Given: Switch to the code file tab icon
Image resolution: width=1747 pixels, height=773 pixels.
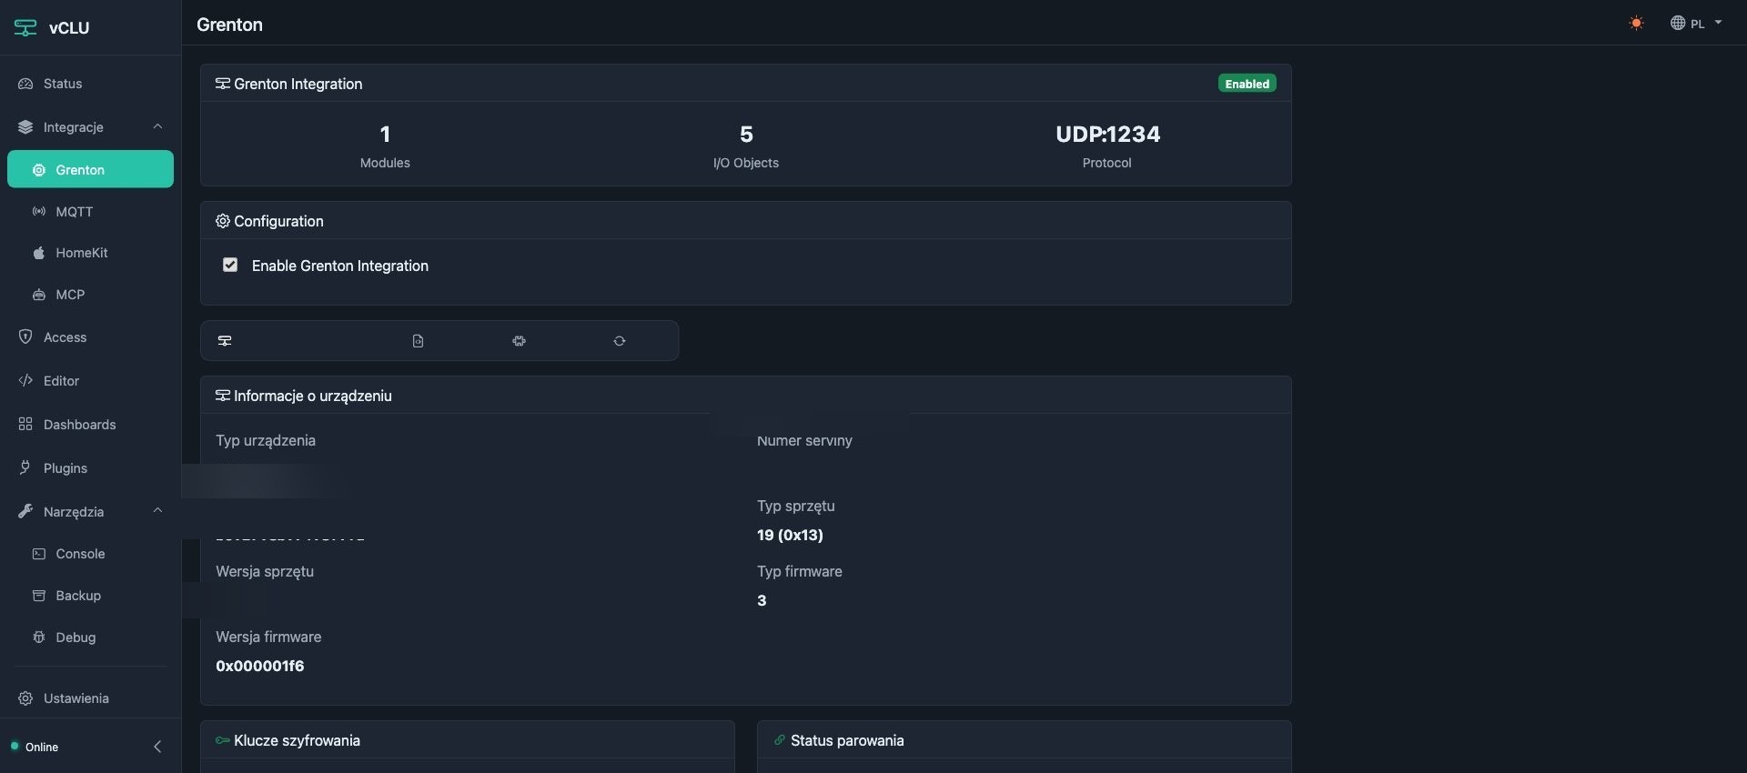Looking at the screenshot, I should click(x=418, y=341).
